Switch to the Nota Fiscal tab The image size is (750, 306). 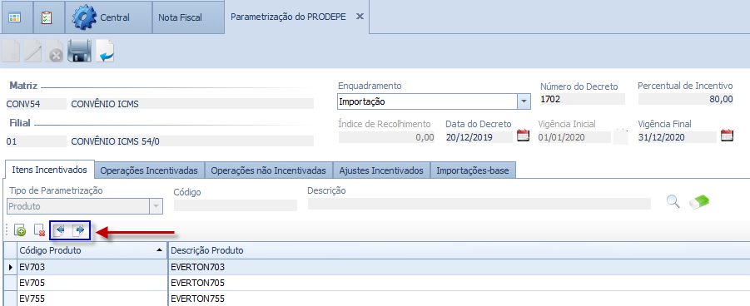[x=180, y=17]
